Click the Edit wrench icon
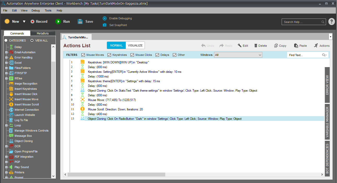Screen dimensions: 337x183 point(240,45)
